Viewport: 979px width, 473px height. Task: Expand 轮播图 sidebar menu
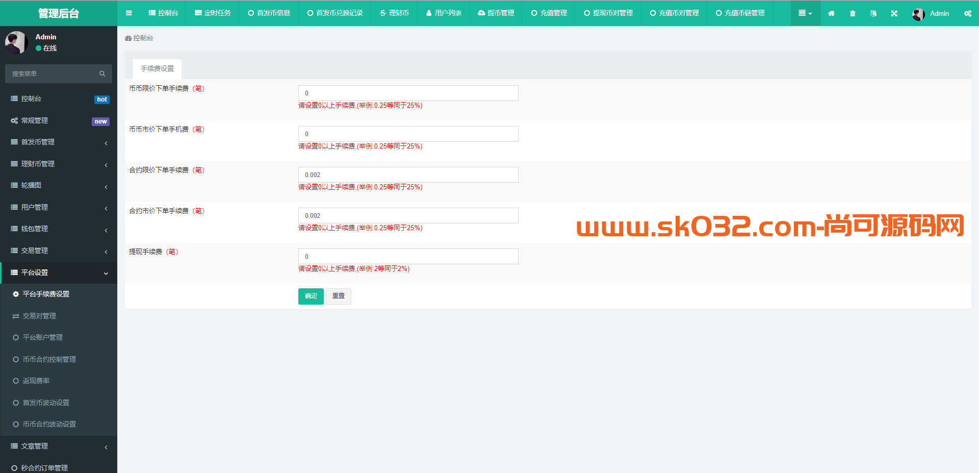tap(59, 186)
